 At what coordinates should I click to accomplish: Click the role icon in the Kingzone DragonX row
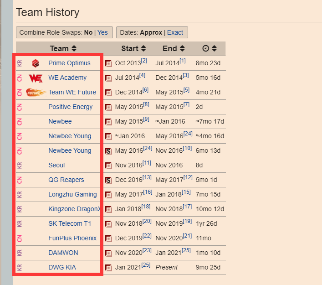(x=109, y=209)
